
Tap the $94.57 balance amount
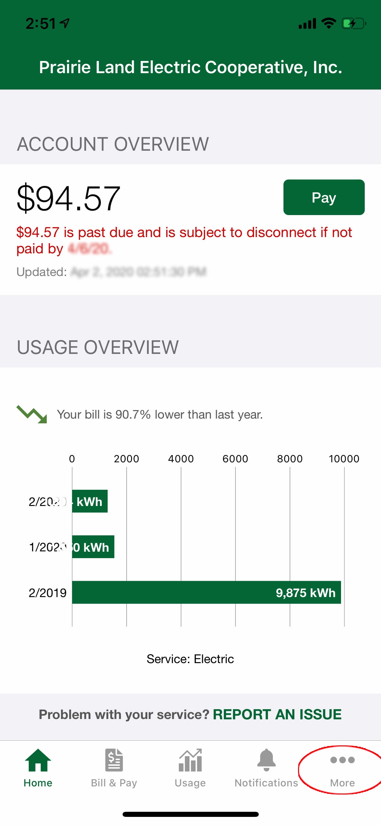point(68,198)
